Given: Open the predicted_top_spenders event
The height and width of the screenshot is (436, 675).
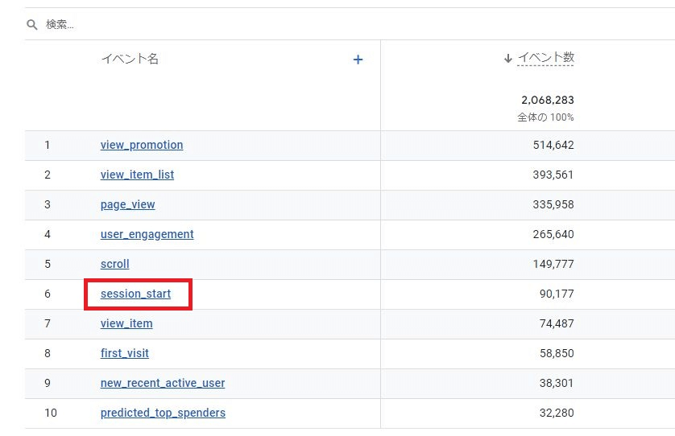Looking at the screenshot, I should pyautogui.click(x=163, y=413).
